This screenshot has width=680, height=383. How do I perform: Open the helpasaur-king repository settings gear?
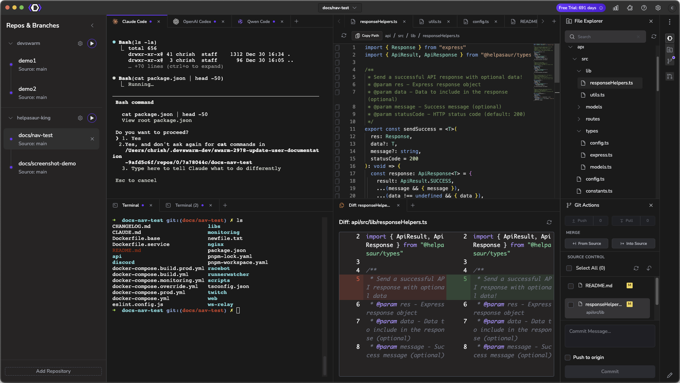[x=80, y=118]
